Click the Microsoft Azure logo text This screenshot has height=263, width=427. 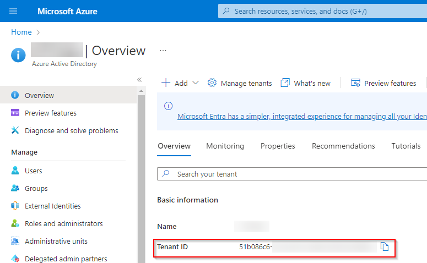[x=67, y=12]
